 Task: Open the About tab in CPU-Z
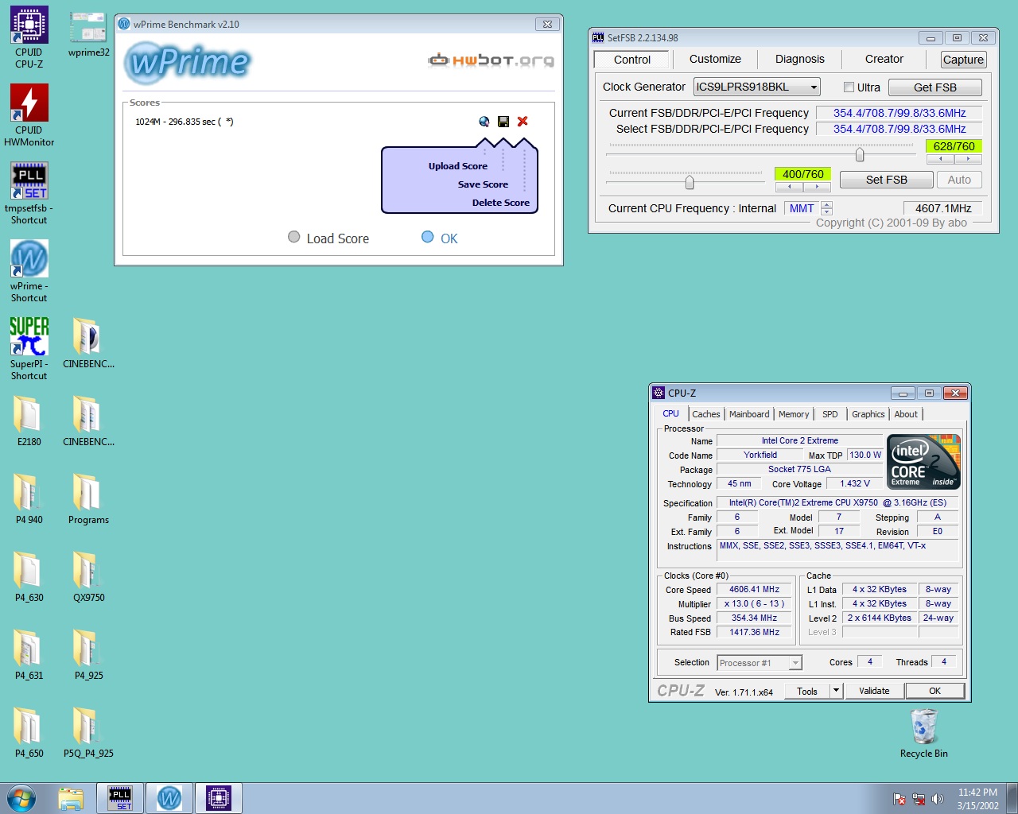pyautogui.click(x=906, y=414)
